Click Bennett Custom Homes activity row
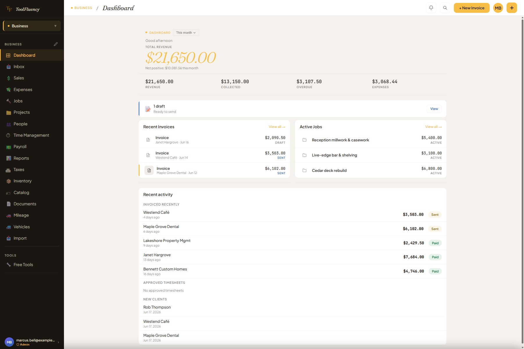The width and height of the screenshot is (524, 349). 293,271
